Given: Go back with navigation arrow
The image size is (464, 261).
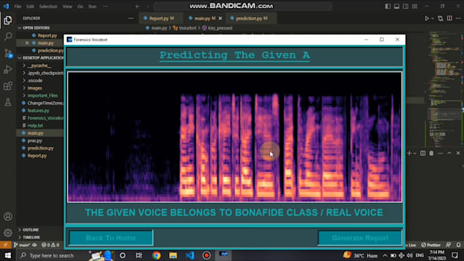Looking at the screenshot, I should [x=138, y=6].
